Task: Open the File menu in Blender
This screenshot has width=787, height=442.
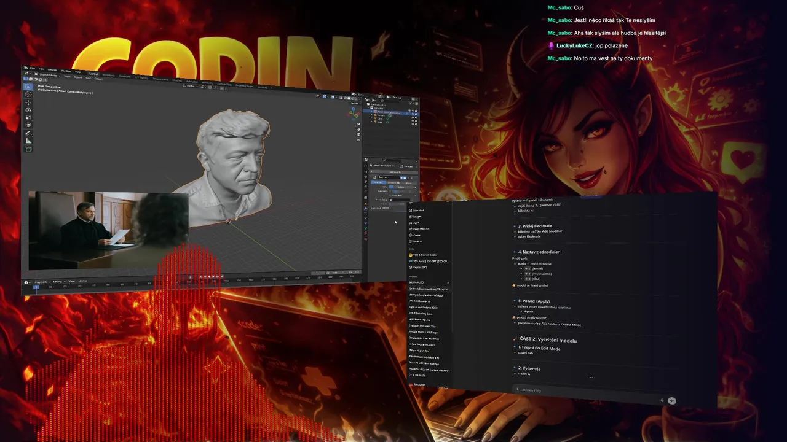Action: 32,68
